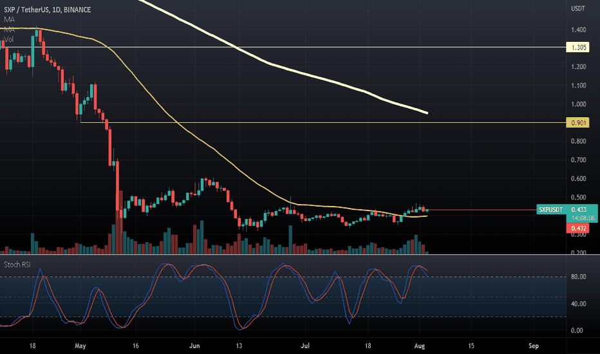Click the SXPUSDT 0.433 price tag
The image size is (600, 354).
pos(567,210)
